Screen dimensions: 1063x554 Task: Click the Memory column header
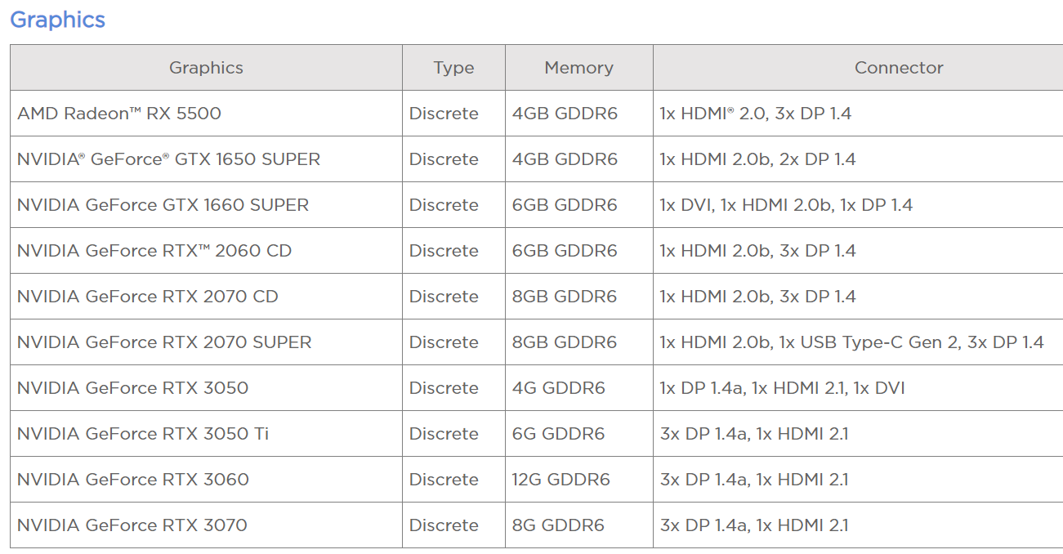[x=578, y=68]
